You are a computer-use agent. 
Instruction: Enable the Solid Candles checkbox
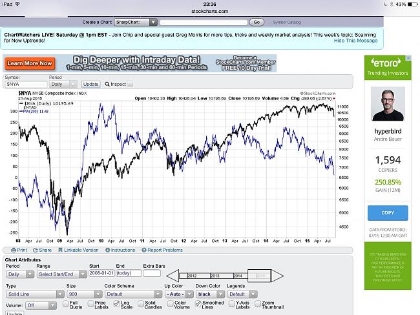141,303
